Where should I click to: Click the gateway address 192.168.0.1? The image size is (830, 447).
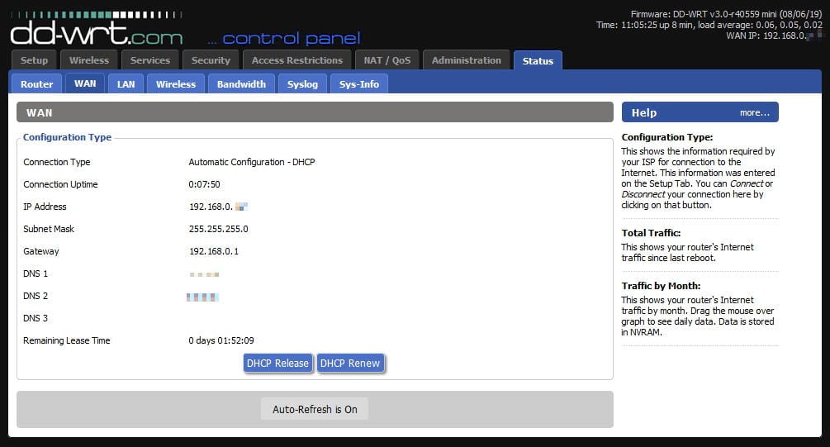click(214, 251)
